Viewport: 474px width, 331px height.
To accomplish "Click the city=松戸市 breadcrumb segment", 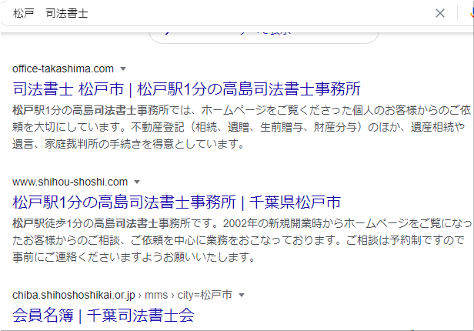I will [205, 295].
